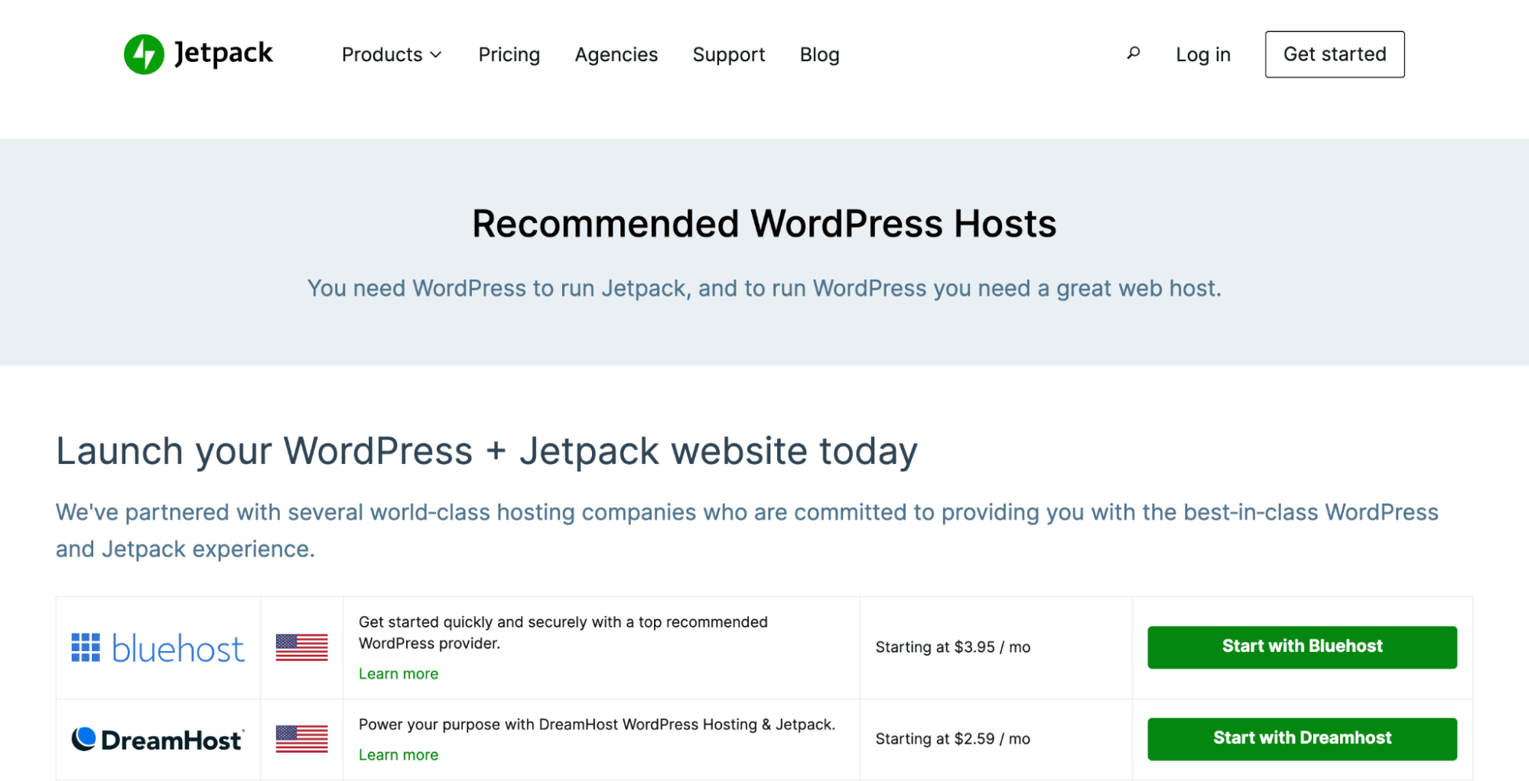Viewport: 1529px width, 781px height.
Task: Click the US flag next to DreamHost
Action: pyautogui.click(x=302, y=738)
